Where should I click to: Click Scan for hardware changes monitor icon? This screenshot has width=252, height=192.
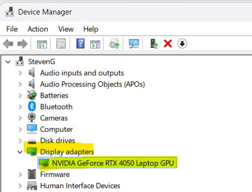tap(134, 44)
